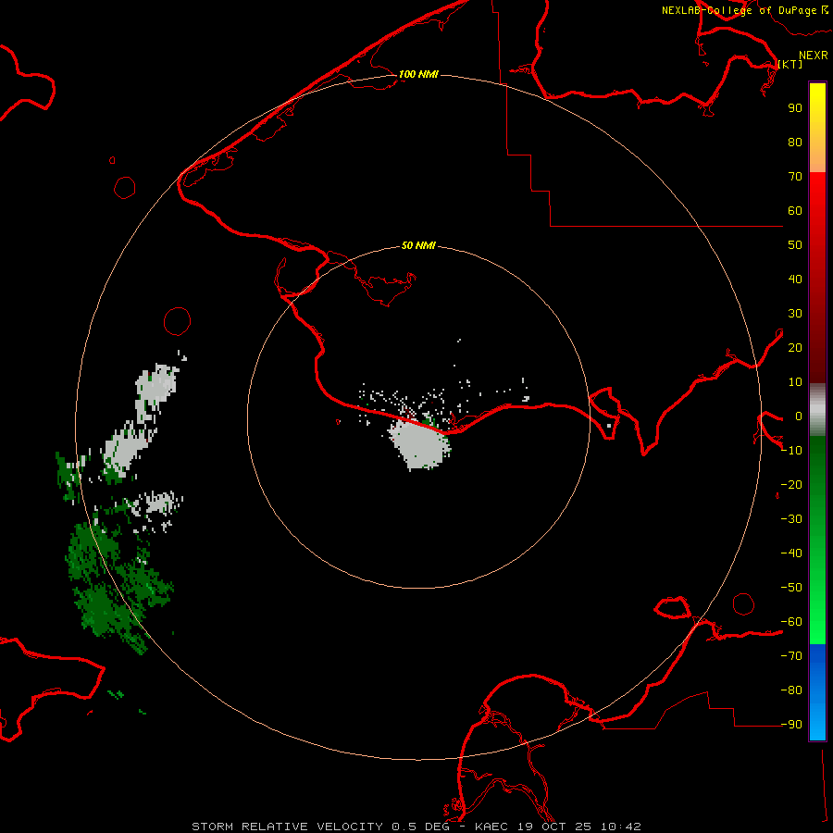Select the positive 10 scale label
Viewport: 833px width, 833px height.
point(795,382)
